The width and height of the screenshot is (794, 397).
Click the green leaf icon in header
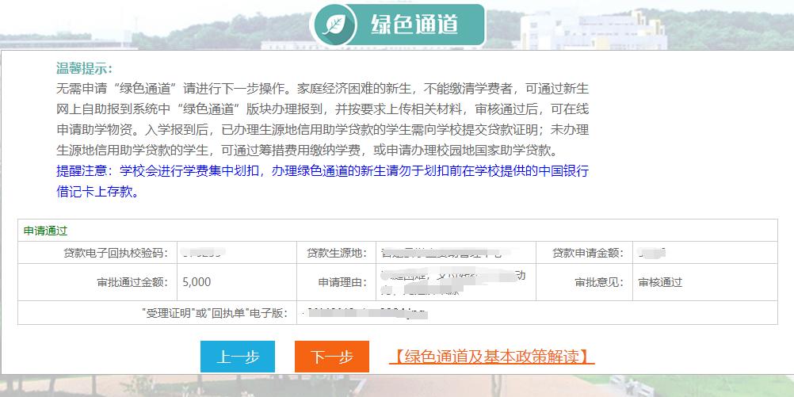(x=334, y=24)
